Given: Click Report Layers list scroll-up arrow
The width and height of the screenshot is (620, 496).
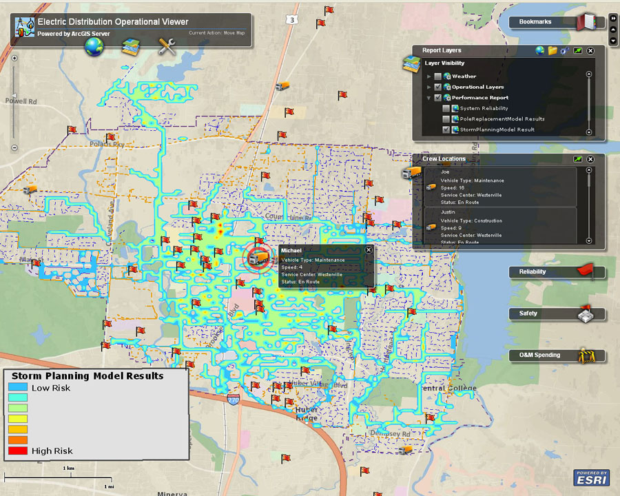Looking at the screenshot, I should 589,74.
